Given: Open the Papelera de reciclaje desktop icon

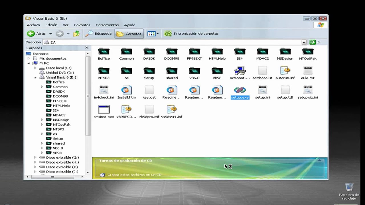Looking at the screenshot, I should (x=349, y=192).
